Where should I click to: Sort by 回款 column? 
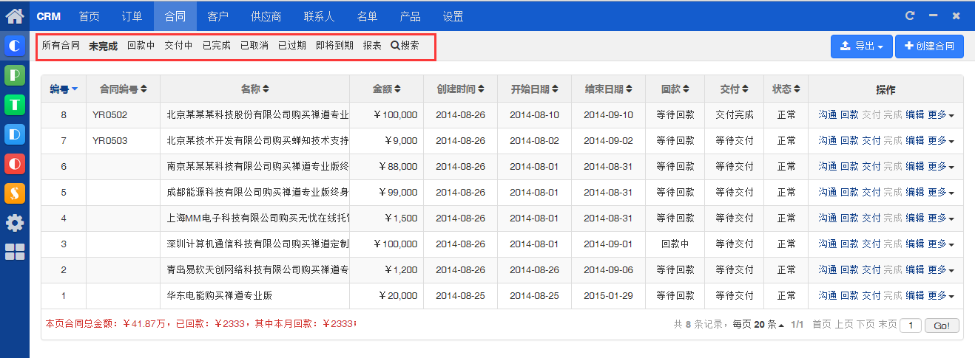click(x=675, y=89)
